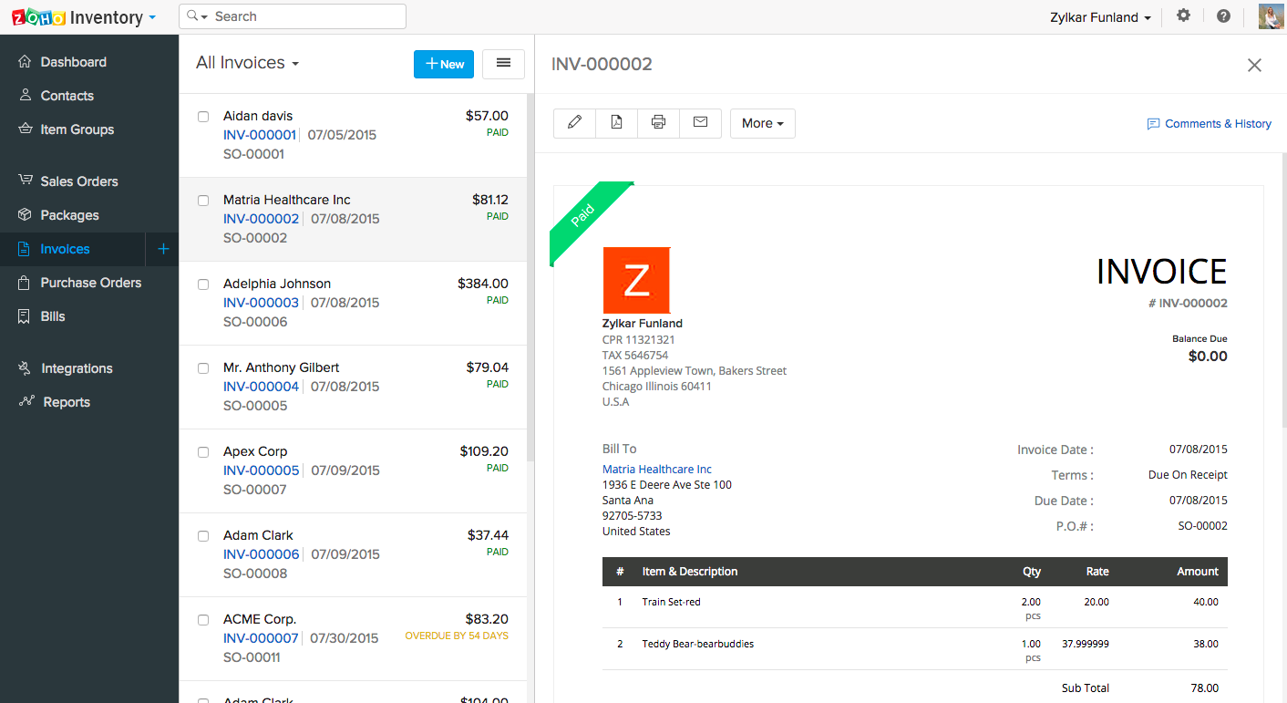This screenshot has height=703, width=1287.
Task: Download invoice as PDF icon
Action: (616, 123)
